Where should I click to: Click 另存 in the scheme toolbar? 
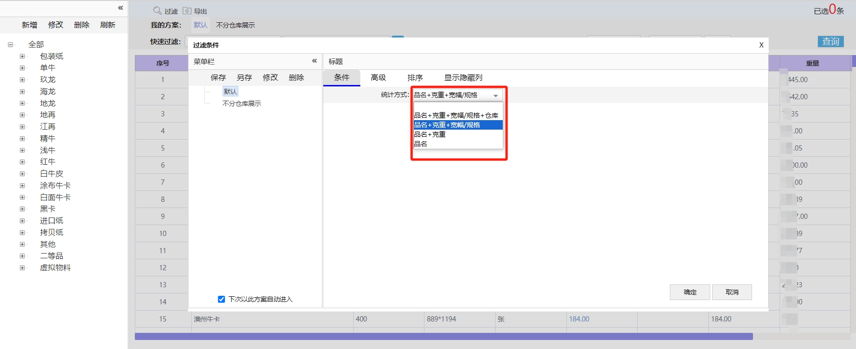click(x=244, y=77)
